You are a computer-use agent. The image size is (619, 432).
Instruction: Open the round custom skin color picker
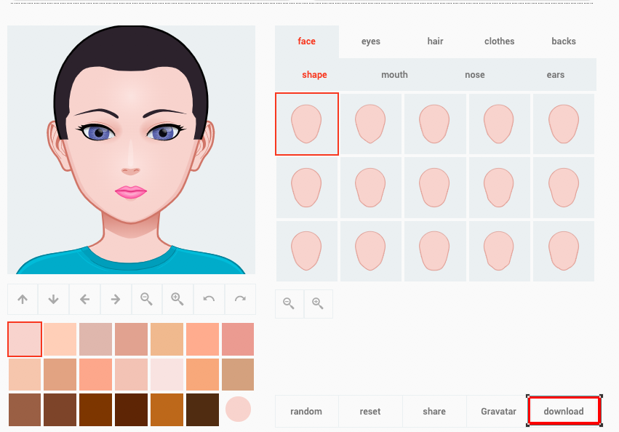(x=238, y=409)
